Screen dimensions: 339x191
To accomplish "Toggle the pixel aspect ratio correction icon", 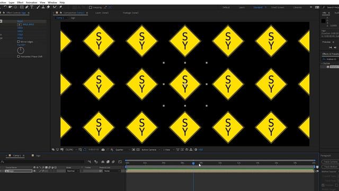I will click(x=178, y=150).
